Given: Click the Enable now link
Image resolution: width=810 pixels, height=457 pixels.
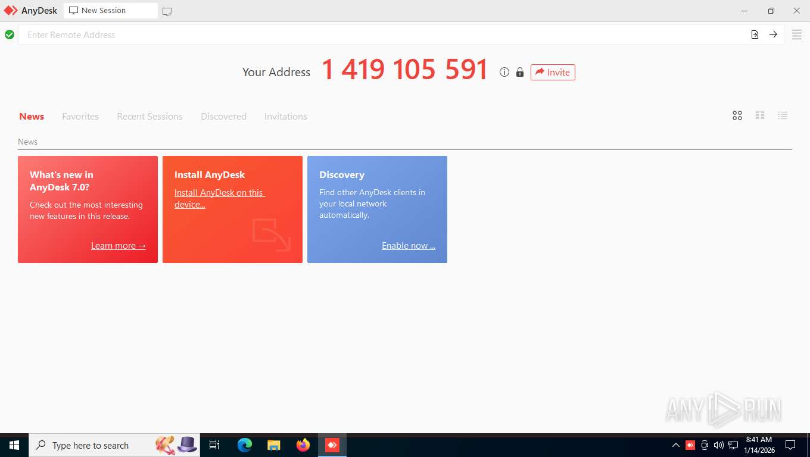Looking at the screenshot, I should coord(409,246).
